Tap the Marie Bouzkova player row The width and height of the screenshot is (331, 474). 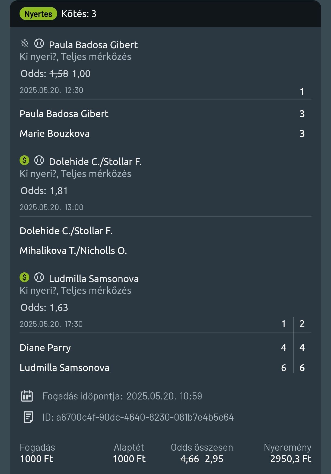[165, 134]
